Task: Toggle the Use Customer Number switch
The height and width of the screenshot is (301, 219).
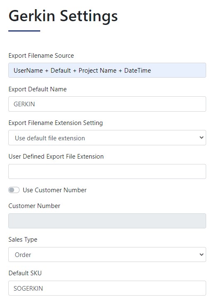Action: pyautogui.click(x=14, y=190)
